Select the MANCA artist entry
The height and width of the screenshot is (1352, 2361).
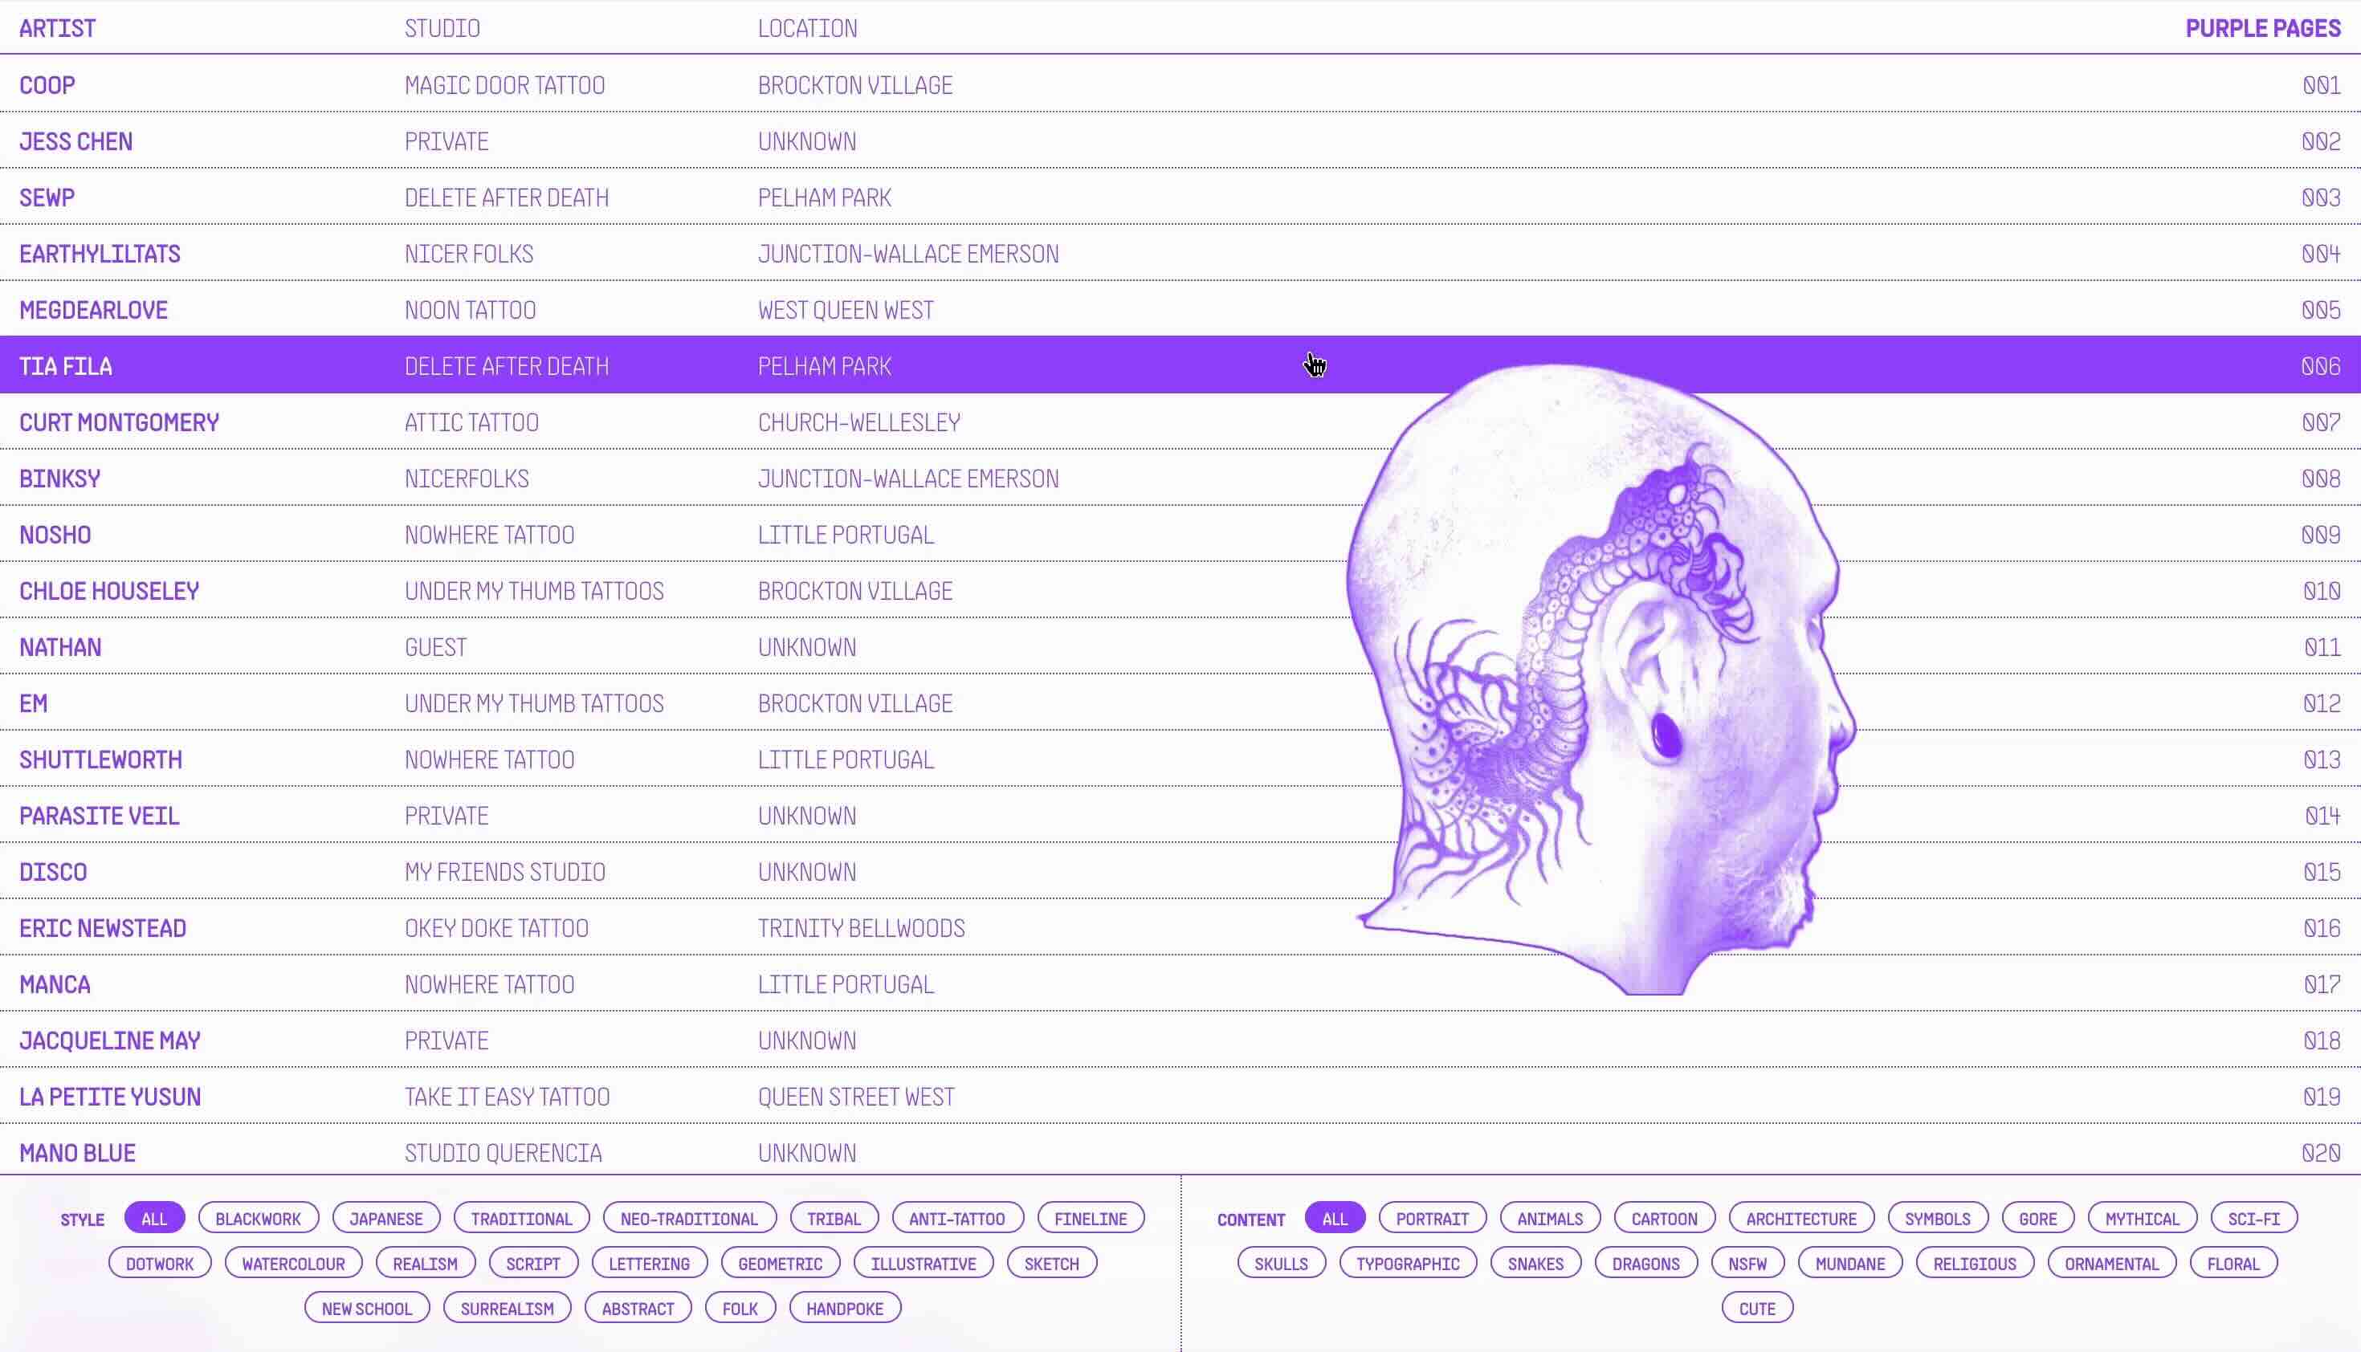tap(1180, 983)
